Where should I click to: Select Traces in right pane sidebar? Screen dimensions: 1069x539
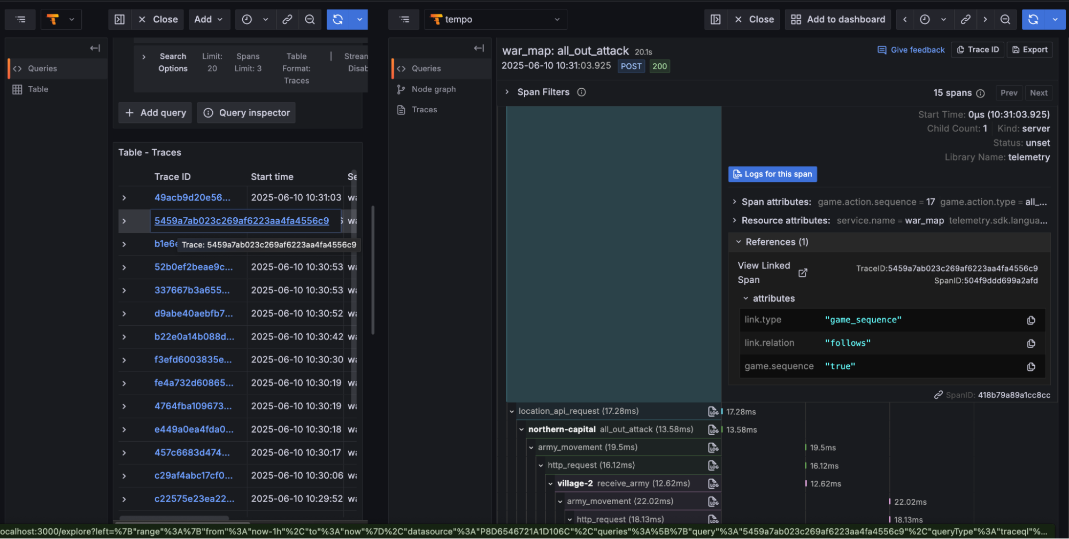441,110
